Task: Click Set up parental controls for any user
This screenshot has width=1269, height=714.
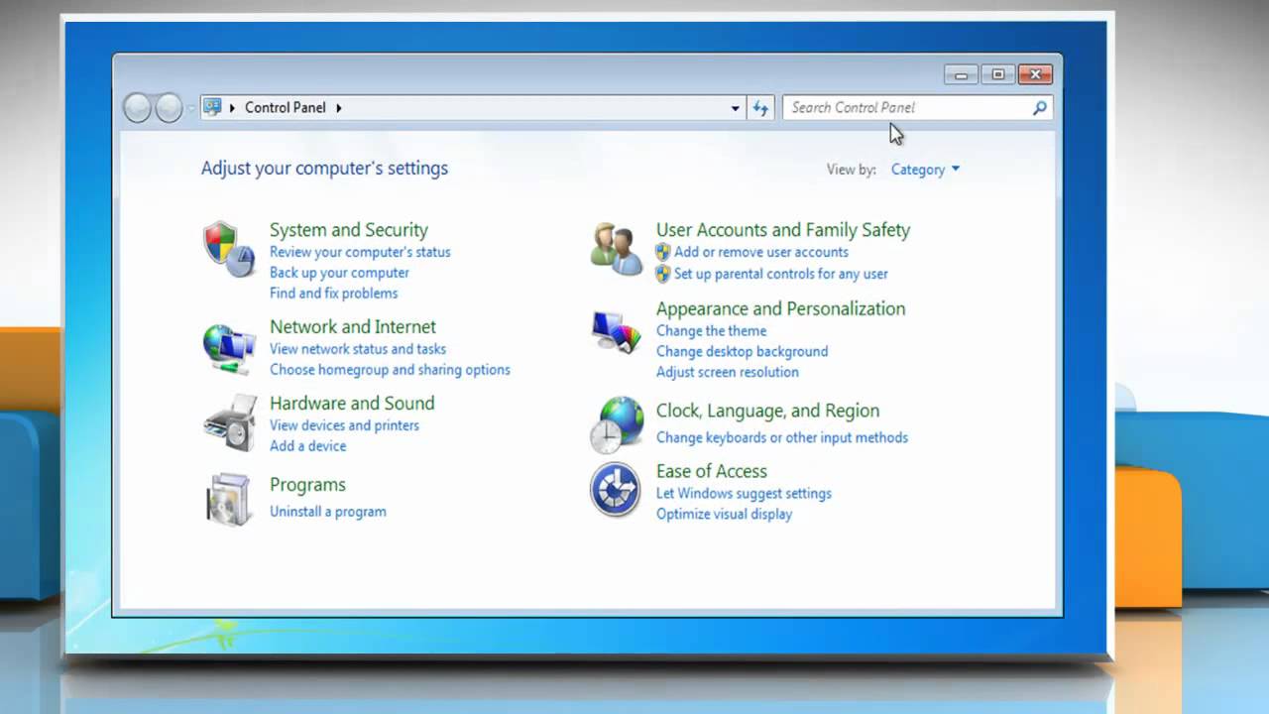Action: [781, 274]
